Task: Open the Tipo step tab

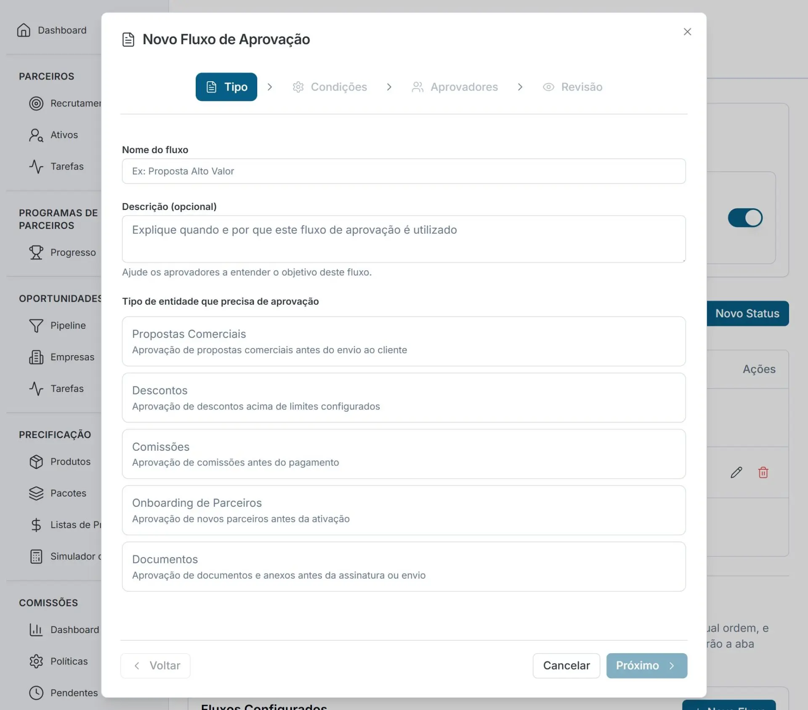Action: (x=226, y=87)
